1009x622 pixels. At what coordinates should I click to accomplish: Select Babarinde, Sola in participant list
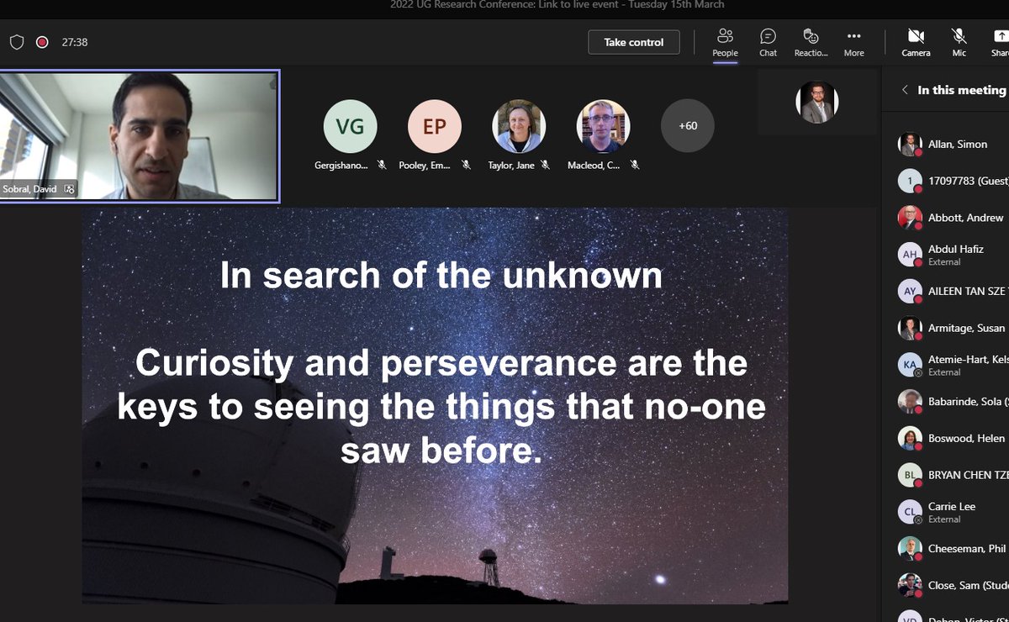coord(952,402)
